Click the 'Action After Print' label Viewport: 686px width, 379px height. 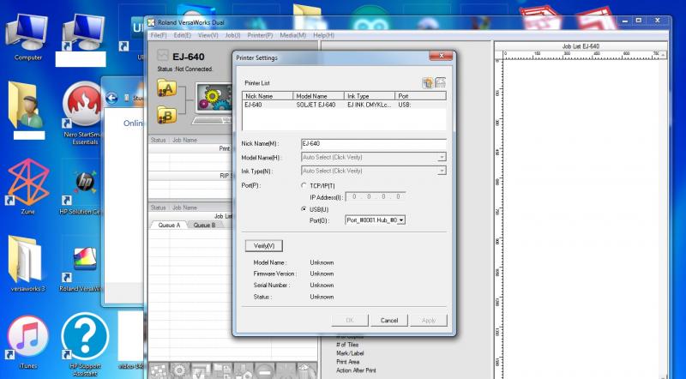pyautogui.click(x=356, y=370)
